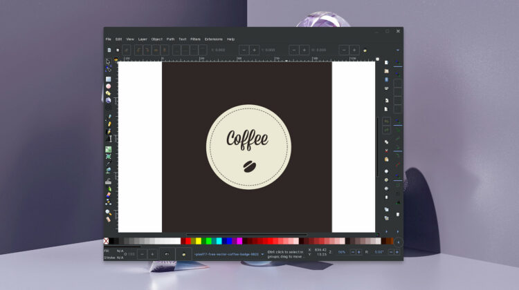
Task: Toggle the lock icon in top toolbar
Action: point(364,50)
